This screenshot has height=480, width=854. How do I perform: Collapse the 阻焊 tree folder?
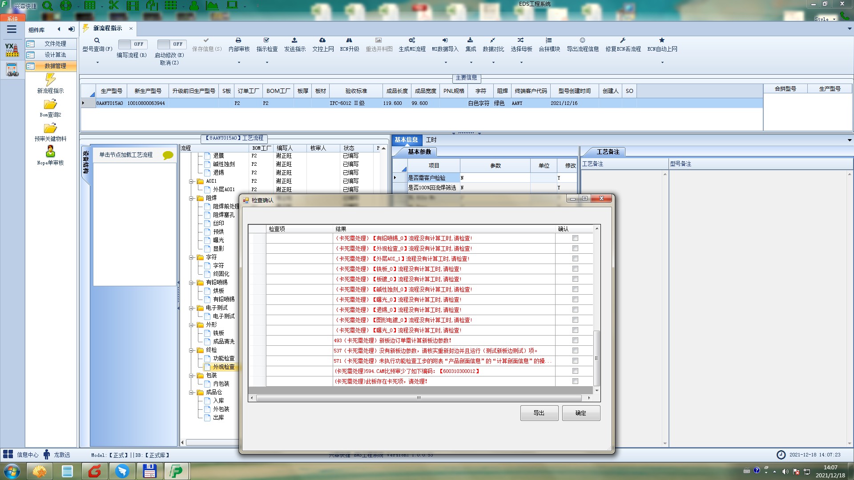[192, 198]
